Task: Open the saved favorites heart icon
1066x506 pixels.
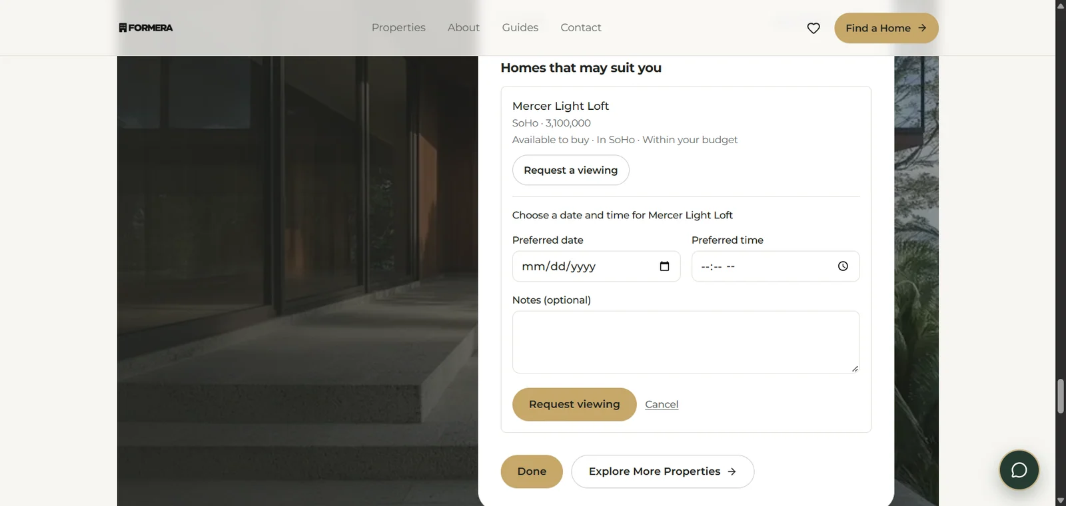Action: point(813,28)
